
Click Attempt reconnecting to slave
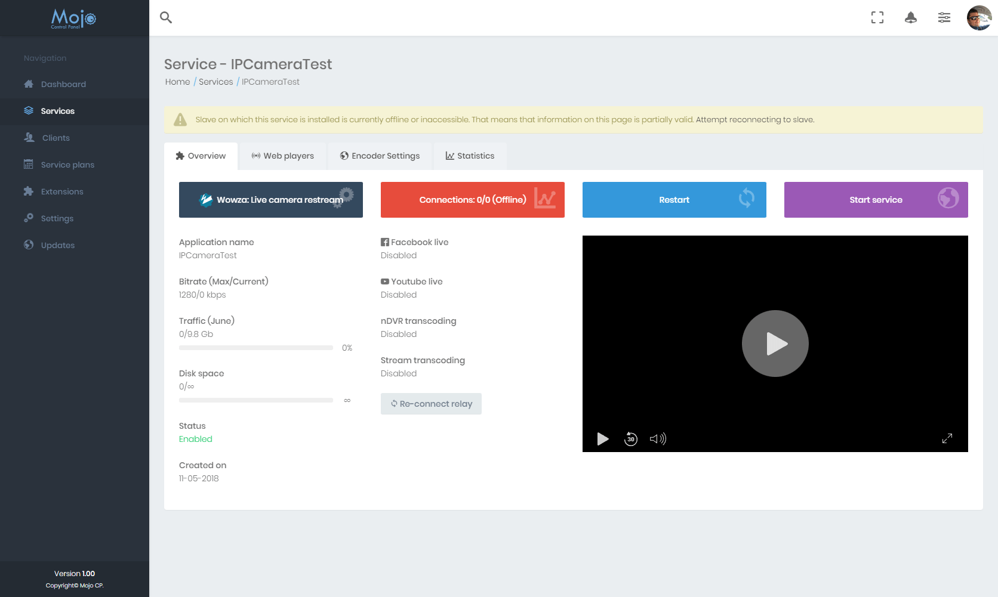pyautogui.click(x=754, y=119)
